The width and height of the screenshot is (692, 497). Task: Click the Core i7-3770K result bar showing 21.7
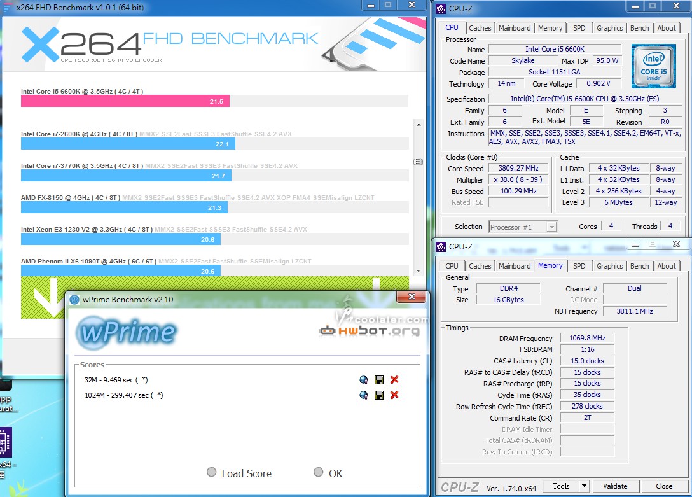(126, 176)
